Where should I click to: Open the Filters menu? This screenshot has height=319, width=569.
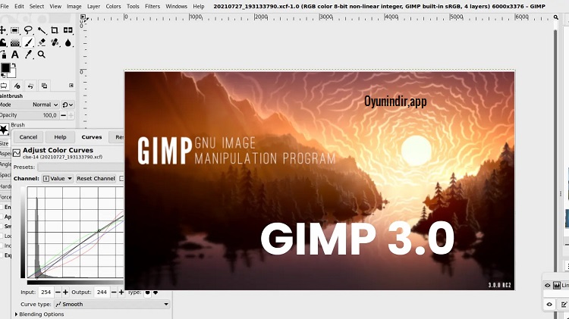(x=152, y=6)
